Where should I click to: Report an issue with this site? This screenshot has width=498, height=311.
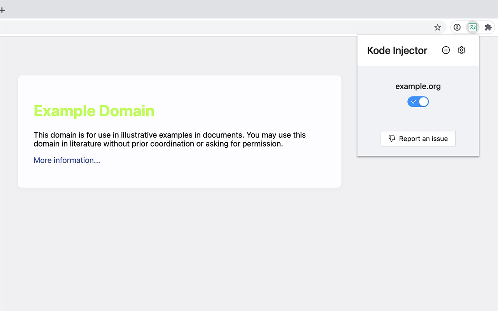418,138
